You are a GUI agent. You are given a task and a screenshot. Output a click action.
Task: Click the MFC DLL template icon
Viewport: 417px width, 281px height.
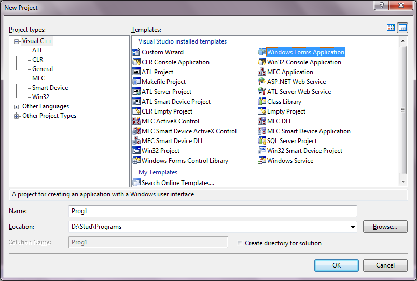pyautogui.click(x=262, y=121)
